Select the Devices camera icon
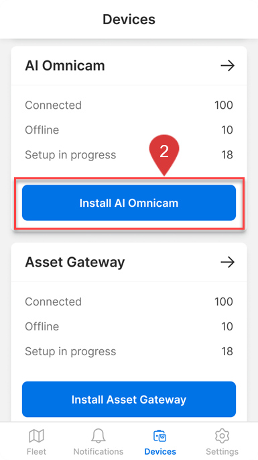258x460 pixels. pos(160,436)
